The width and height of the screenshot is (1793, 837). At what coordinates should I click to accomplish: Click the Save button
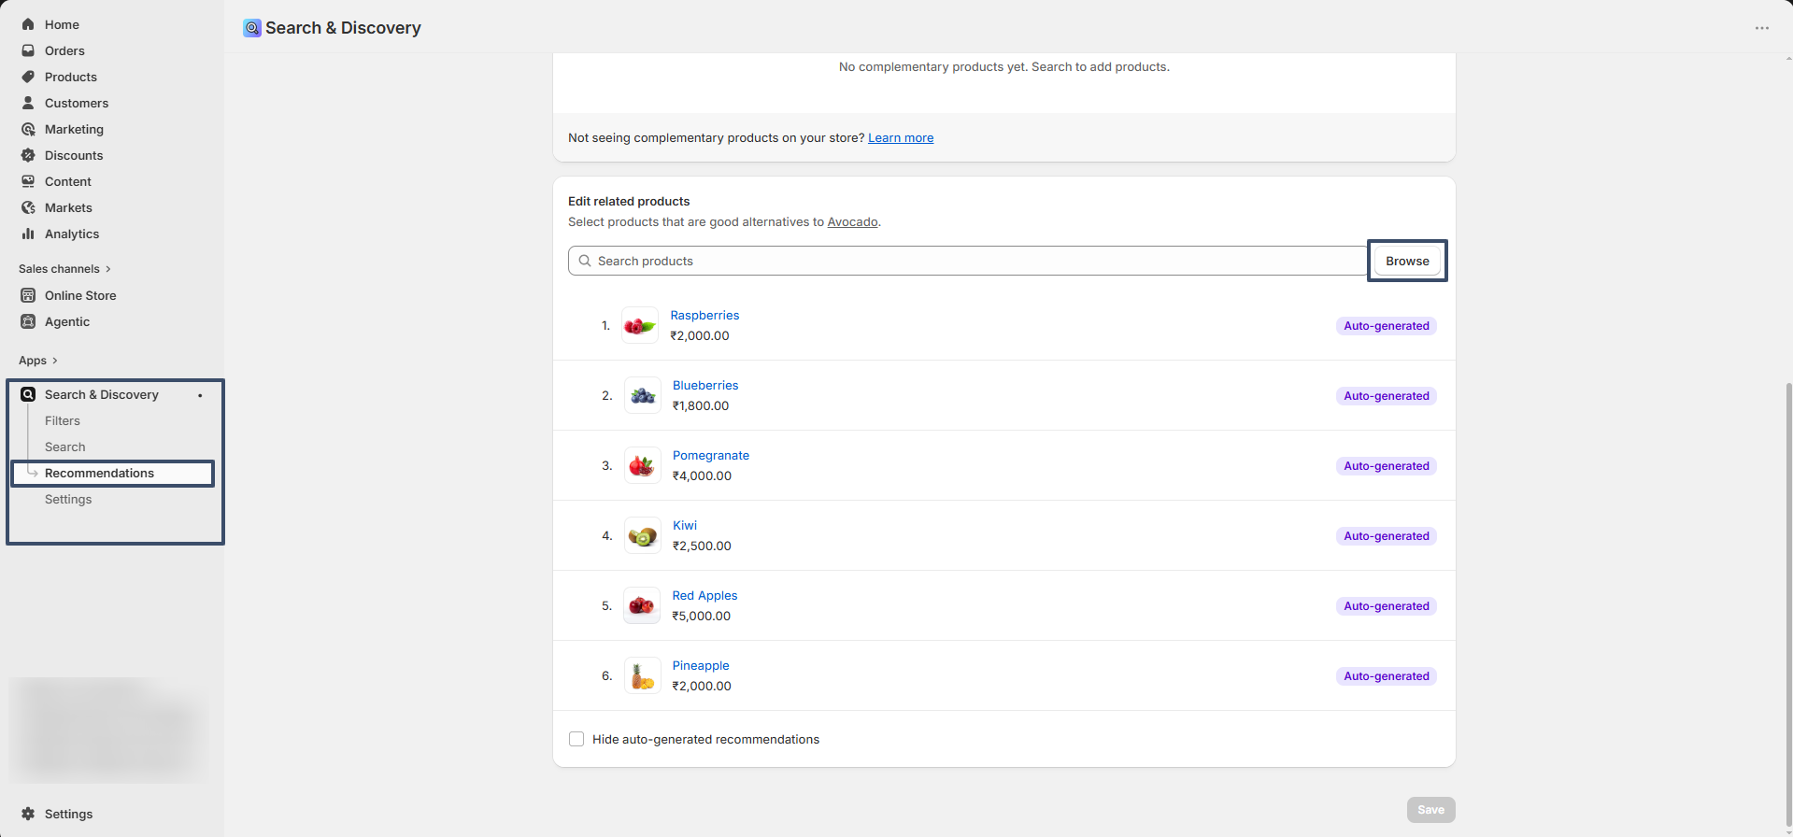tap(1430, 810)
